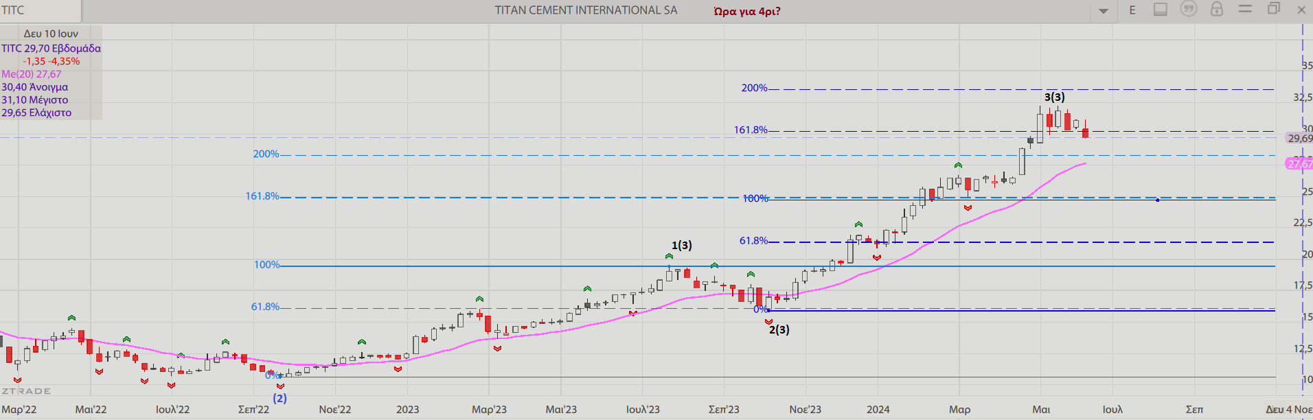
Task: Click the 'Μαι'23' label on time axis
Action: tap(561, 410)
